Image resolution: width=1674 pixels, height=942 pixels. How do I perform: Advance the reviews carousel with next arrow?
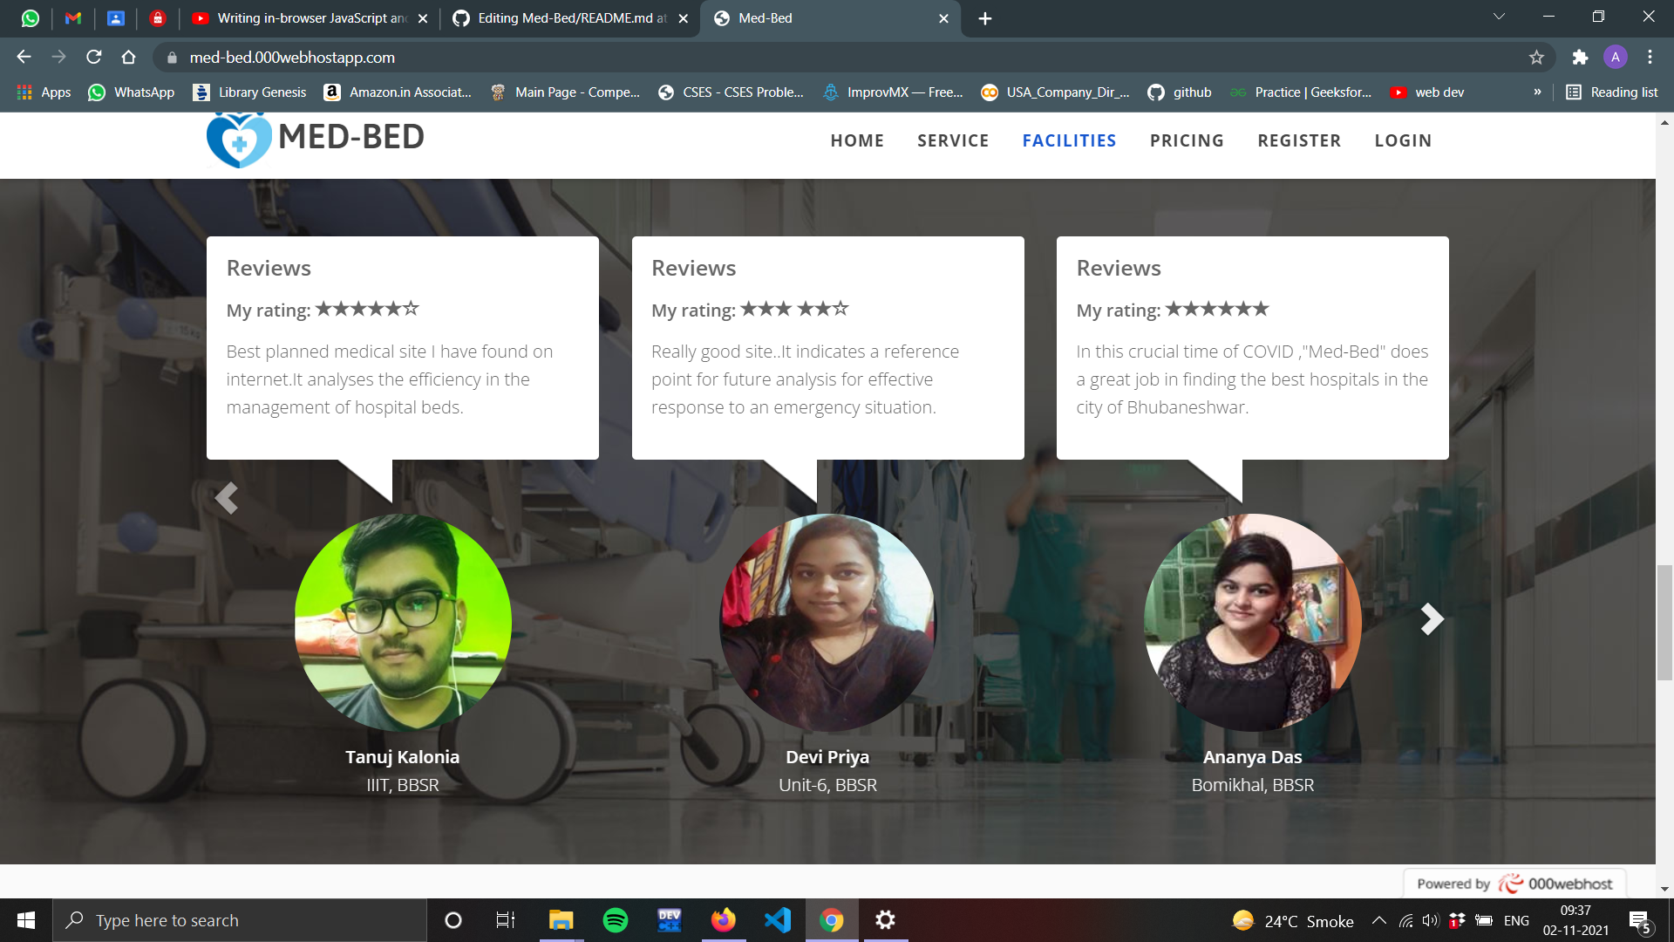(1431, 619)
